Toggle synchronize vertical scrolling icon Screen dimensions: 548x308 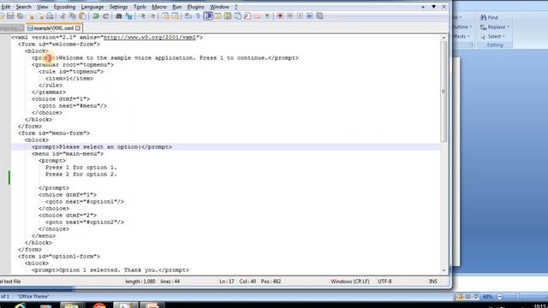point(165,16)
